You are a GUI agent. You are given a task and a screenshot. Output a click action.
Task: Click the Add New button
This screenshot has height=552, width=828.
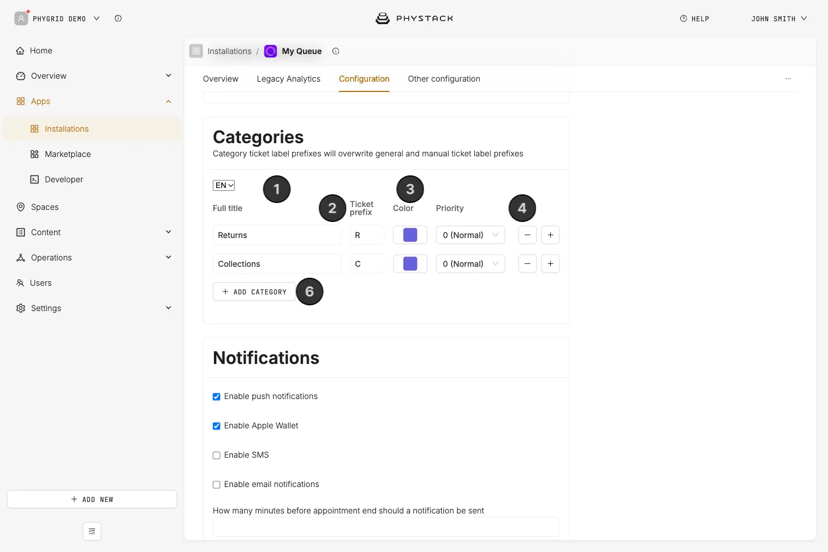(92, 499)
